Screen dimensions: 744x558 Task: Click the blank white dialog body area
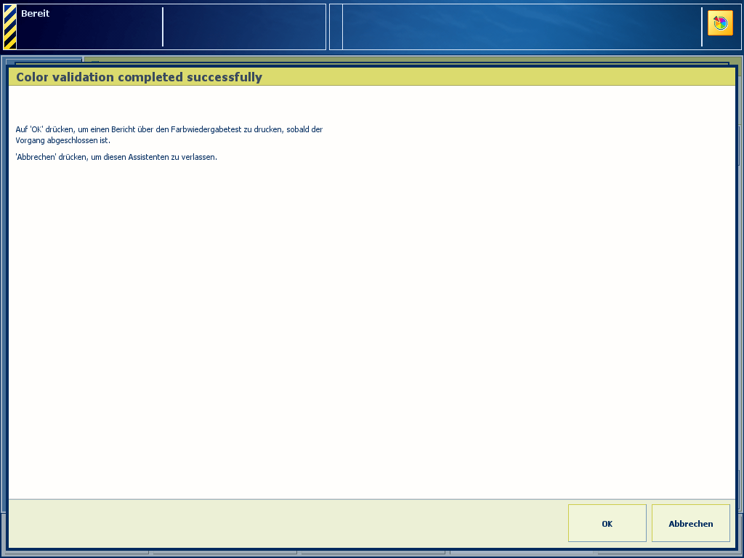pyautogui.click(x=372, y=328)
